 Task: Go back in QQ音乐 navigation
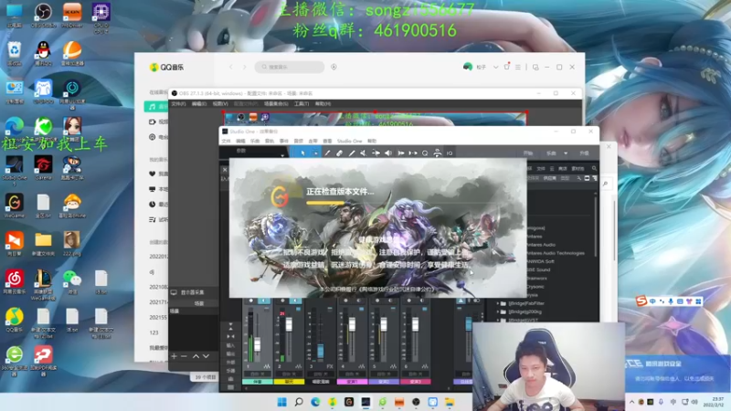pyautogui.click(x=231, y=67)
